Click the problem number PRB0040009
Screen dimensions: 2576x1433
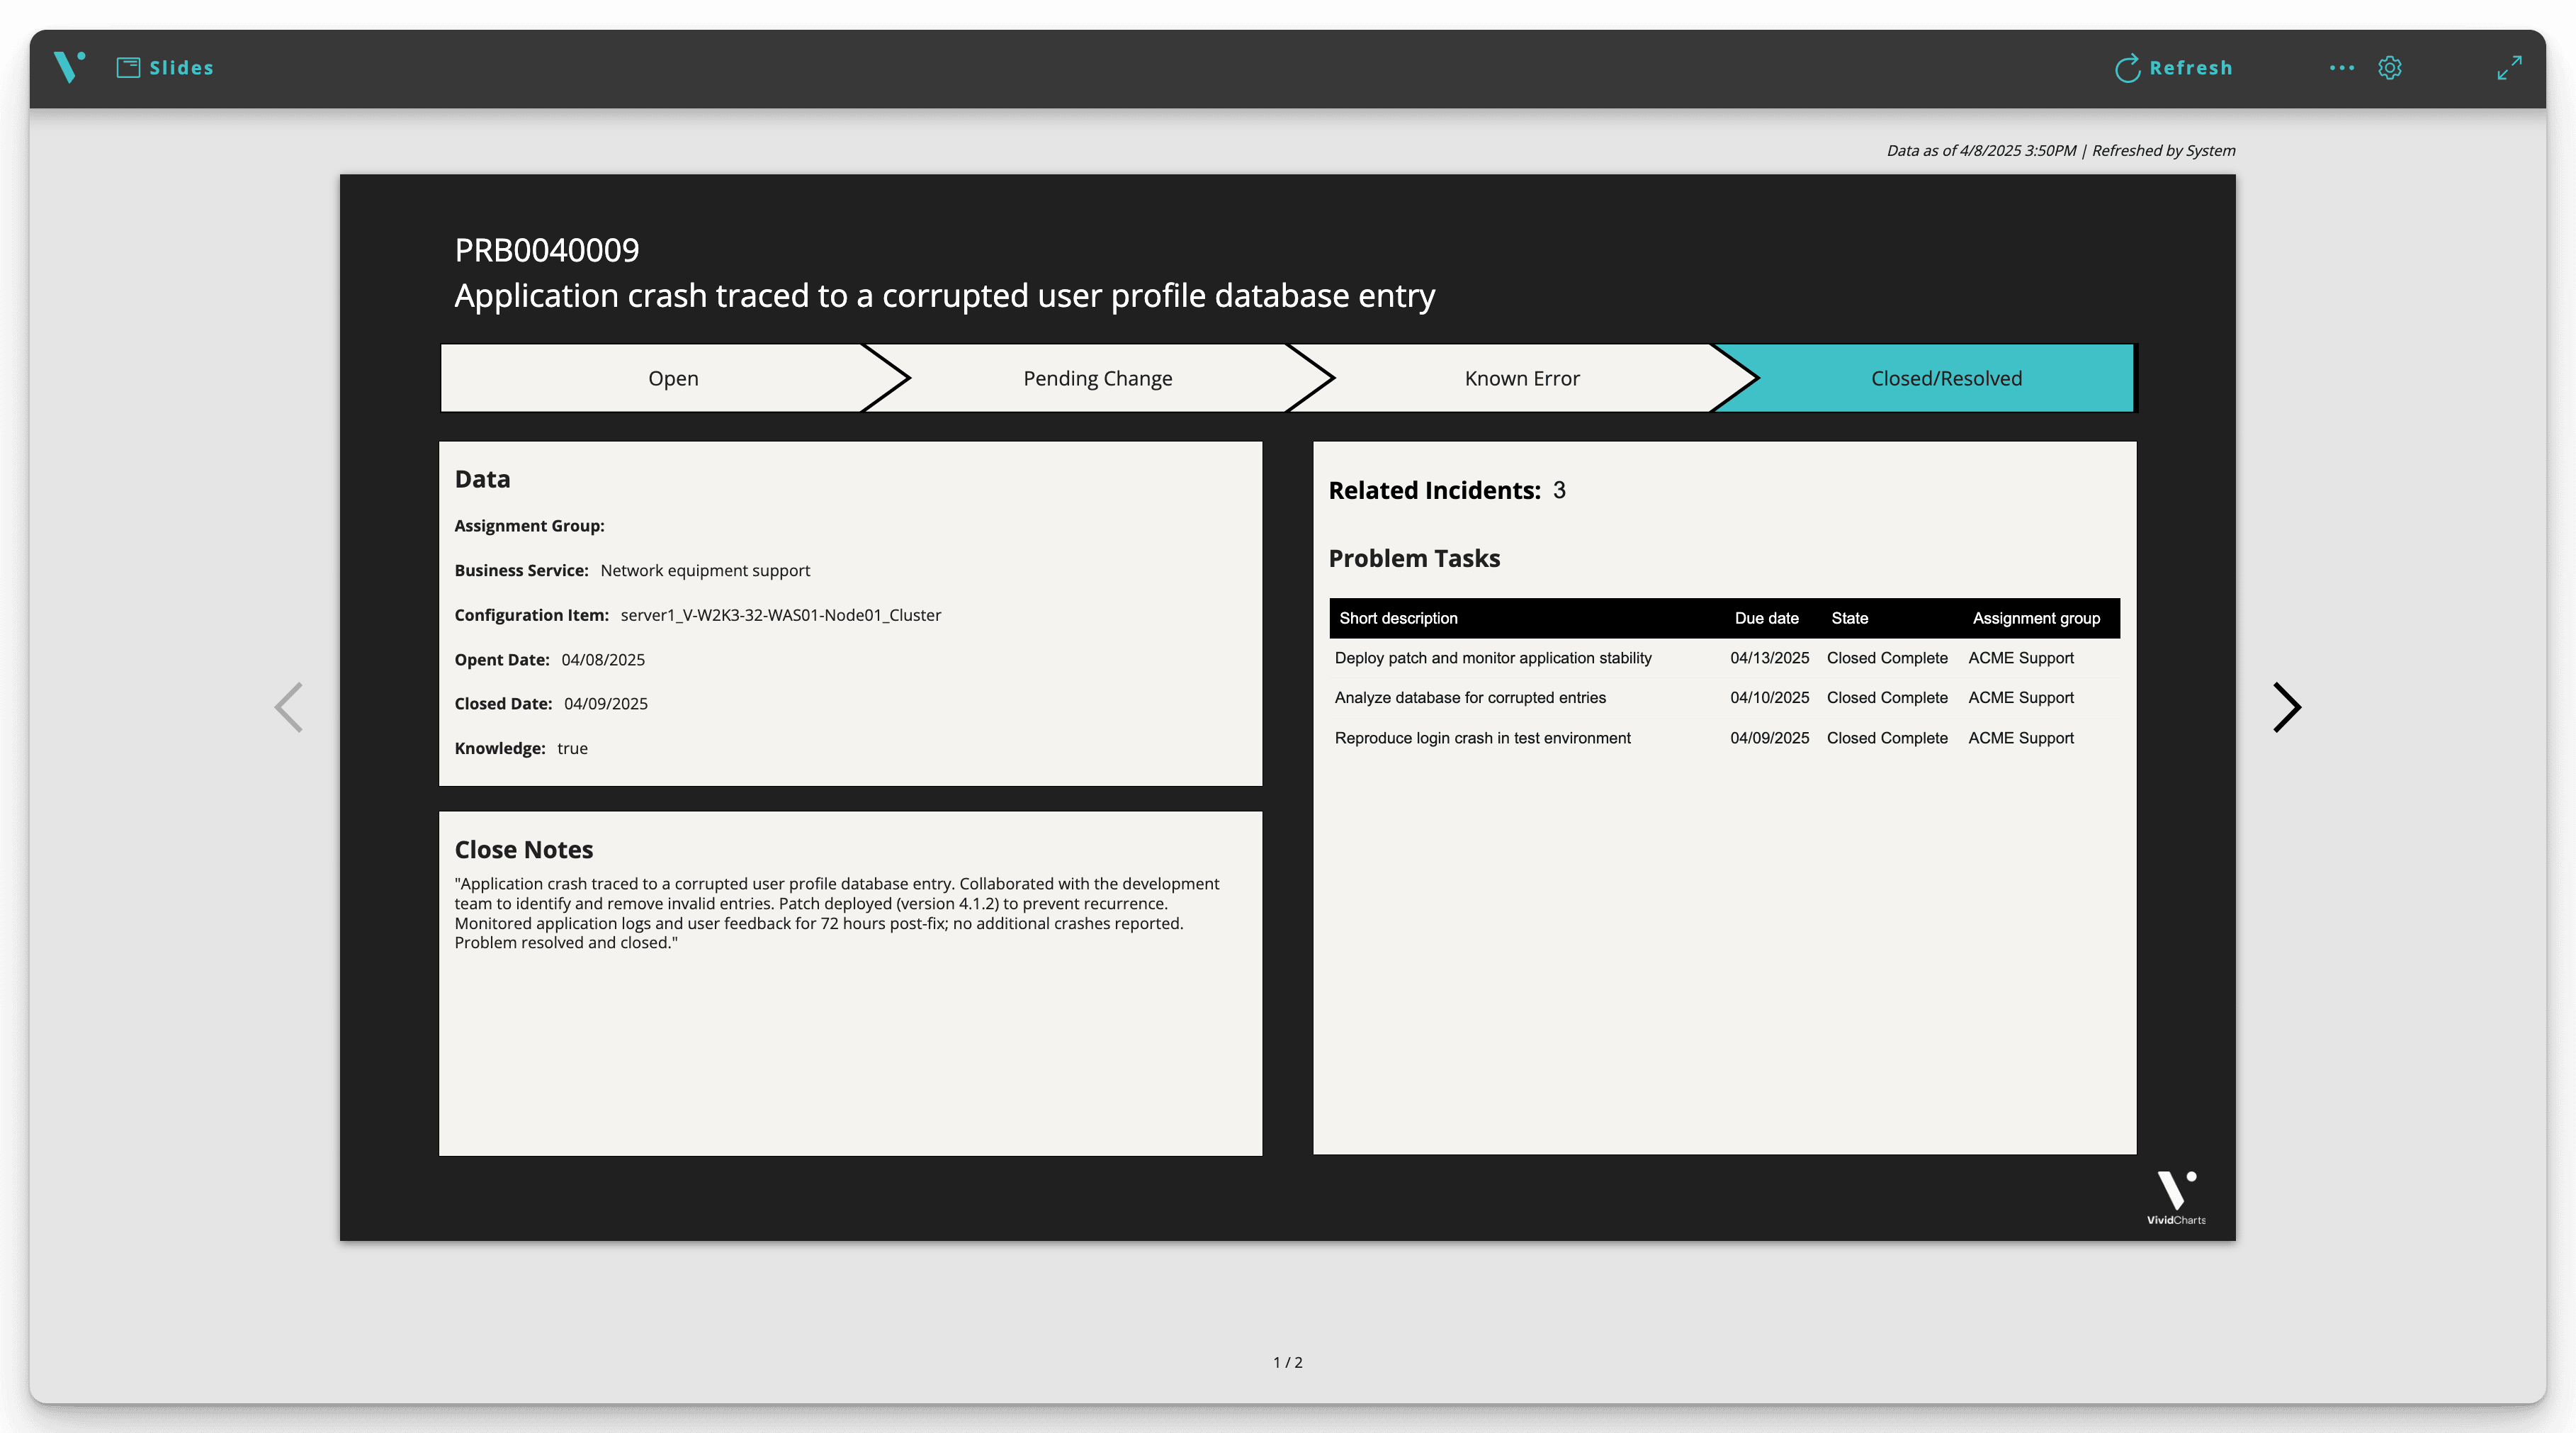point(547,250)
